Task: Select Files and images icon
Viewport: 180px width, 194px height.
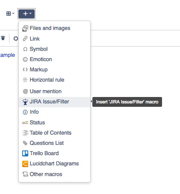Action: [x=25, y=28]
